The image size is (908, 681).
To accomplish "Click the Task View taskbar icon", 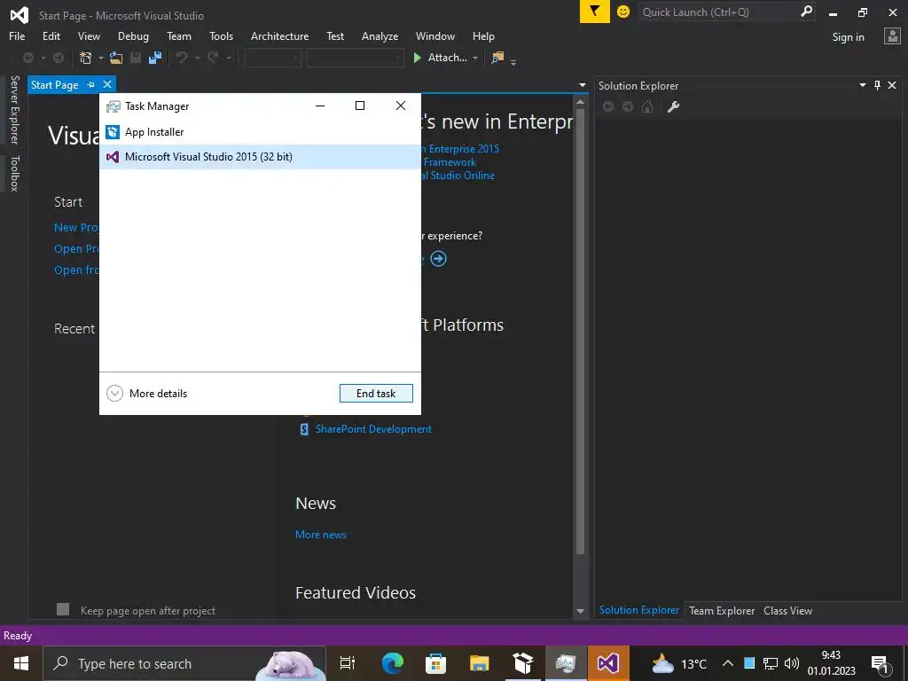I will click(x=348, y=663).
